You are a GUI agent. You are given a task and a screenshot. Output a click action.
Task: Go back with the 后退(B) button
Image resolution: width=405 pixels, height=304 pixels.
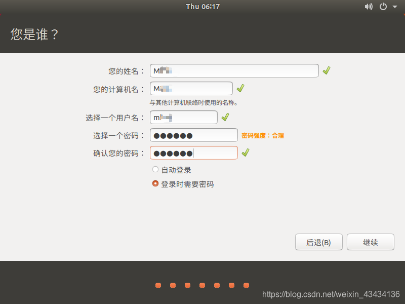319,242
